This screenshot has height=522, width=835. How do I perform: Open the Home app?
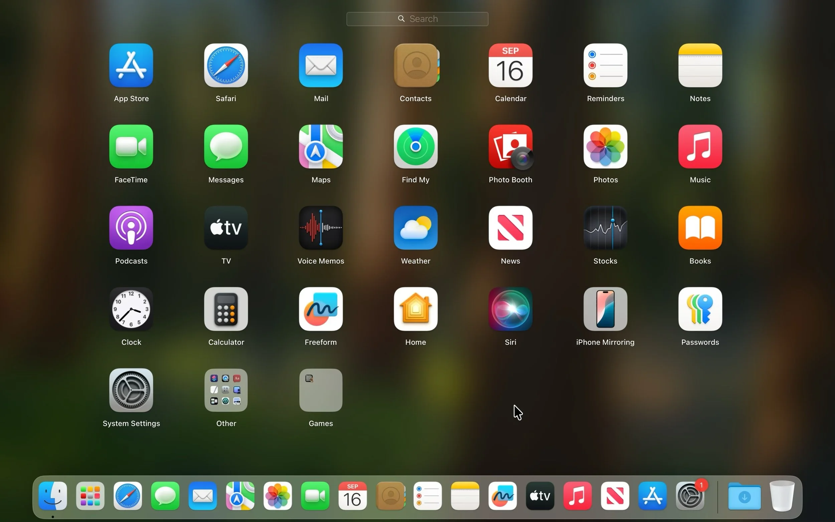pyautogui.click(x=415, y=309)
